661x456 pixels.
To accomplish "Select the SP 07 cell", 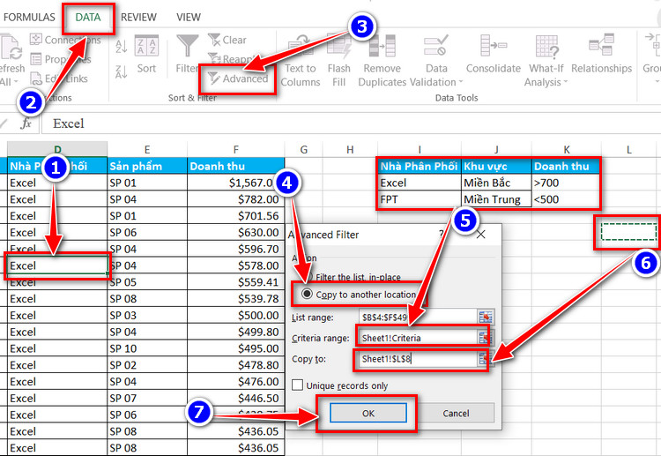I will tap(146, 398).
